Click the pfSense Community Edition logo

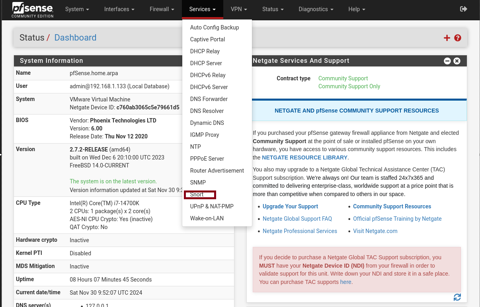click(32, 10)
